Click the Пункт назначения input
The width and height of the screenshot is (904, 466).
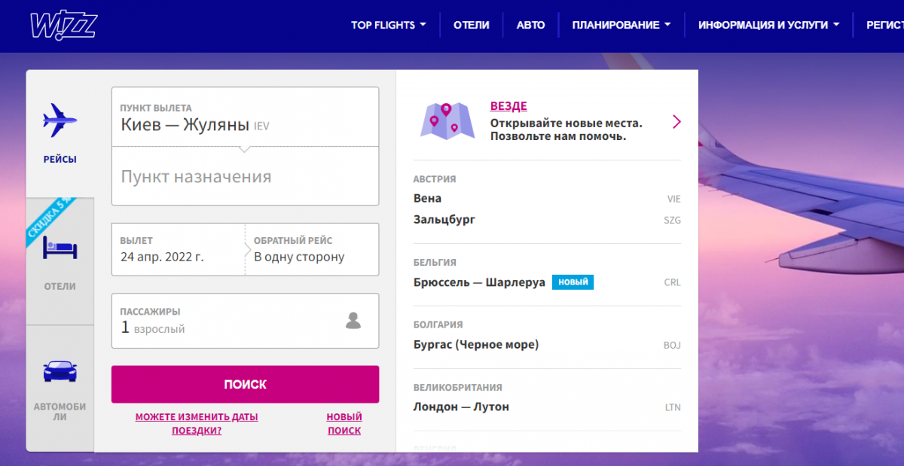[245, 176]
